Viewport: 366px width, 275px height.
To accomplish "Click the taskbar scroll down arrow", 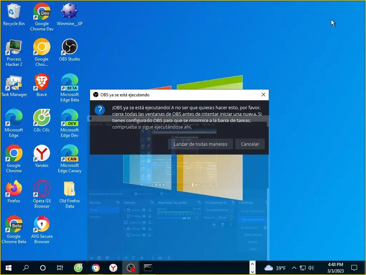I will pyautogui.click(x=252, y=271).
